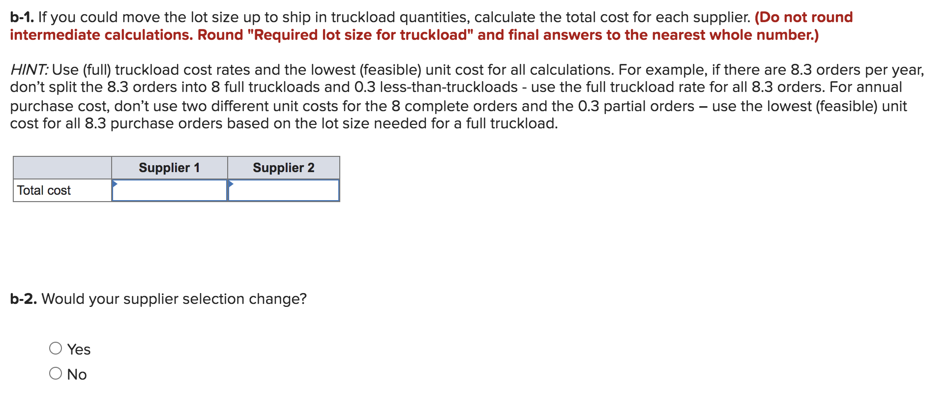
Task: Click inside the Supplier 2 total cost field
Action: tap(284, 191)
